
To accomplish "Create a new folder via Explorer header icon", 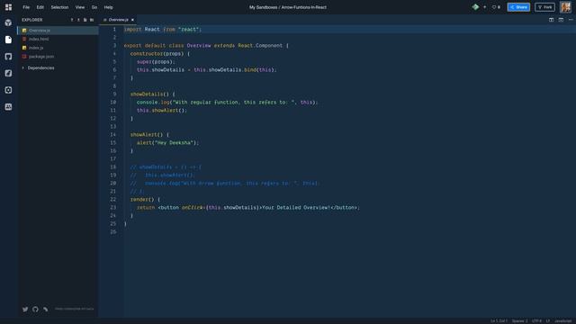I will pyautogui.click(x=92, y=20).
